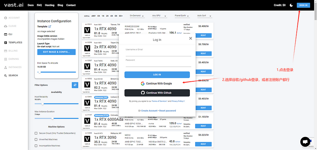Check Secure Cloud Only Trusted Datacenters
The image size is (317, 150).
click(36, 133)
